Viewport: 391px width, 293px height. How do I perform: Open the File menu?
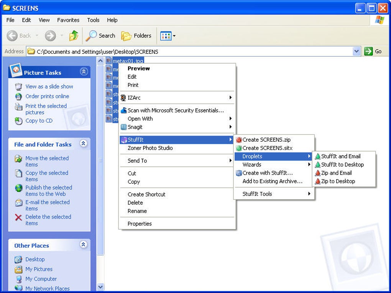(10, 20)
